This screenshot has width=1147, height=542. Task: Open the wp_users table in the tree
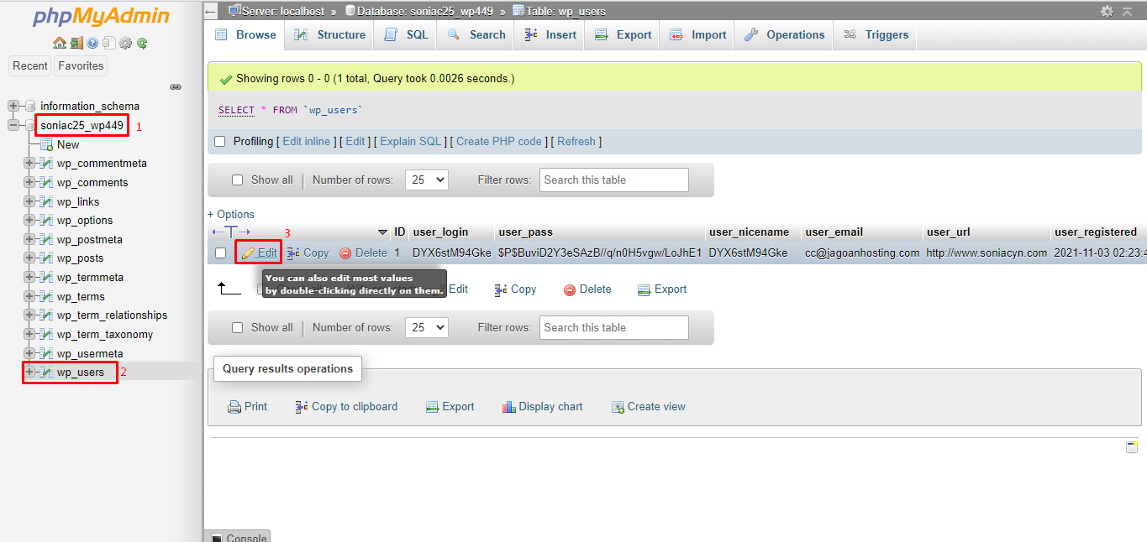(81, 373)
